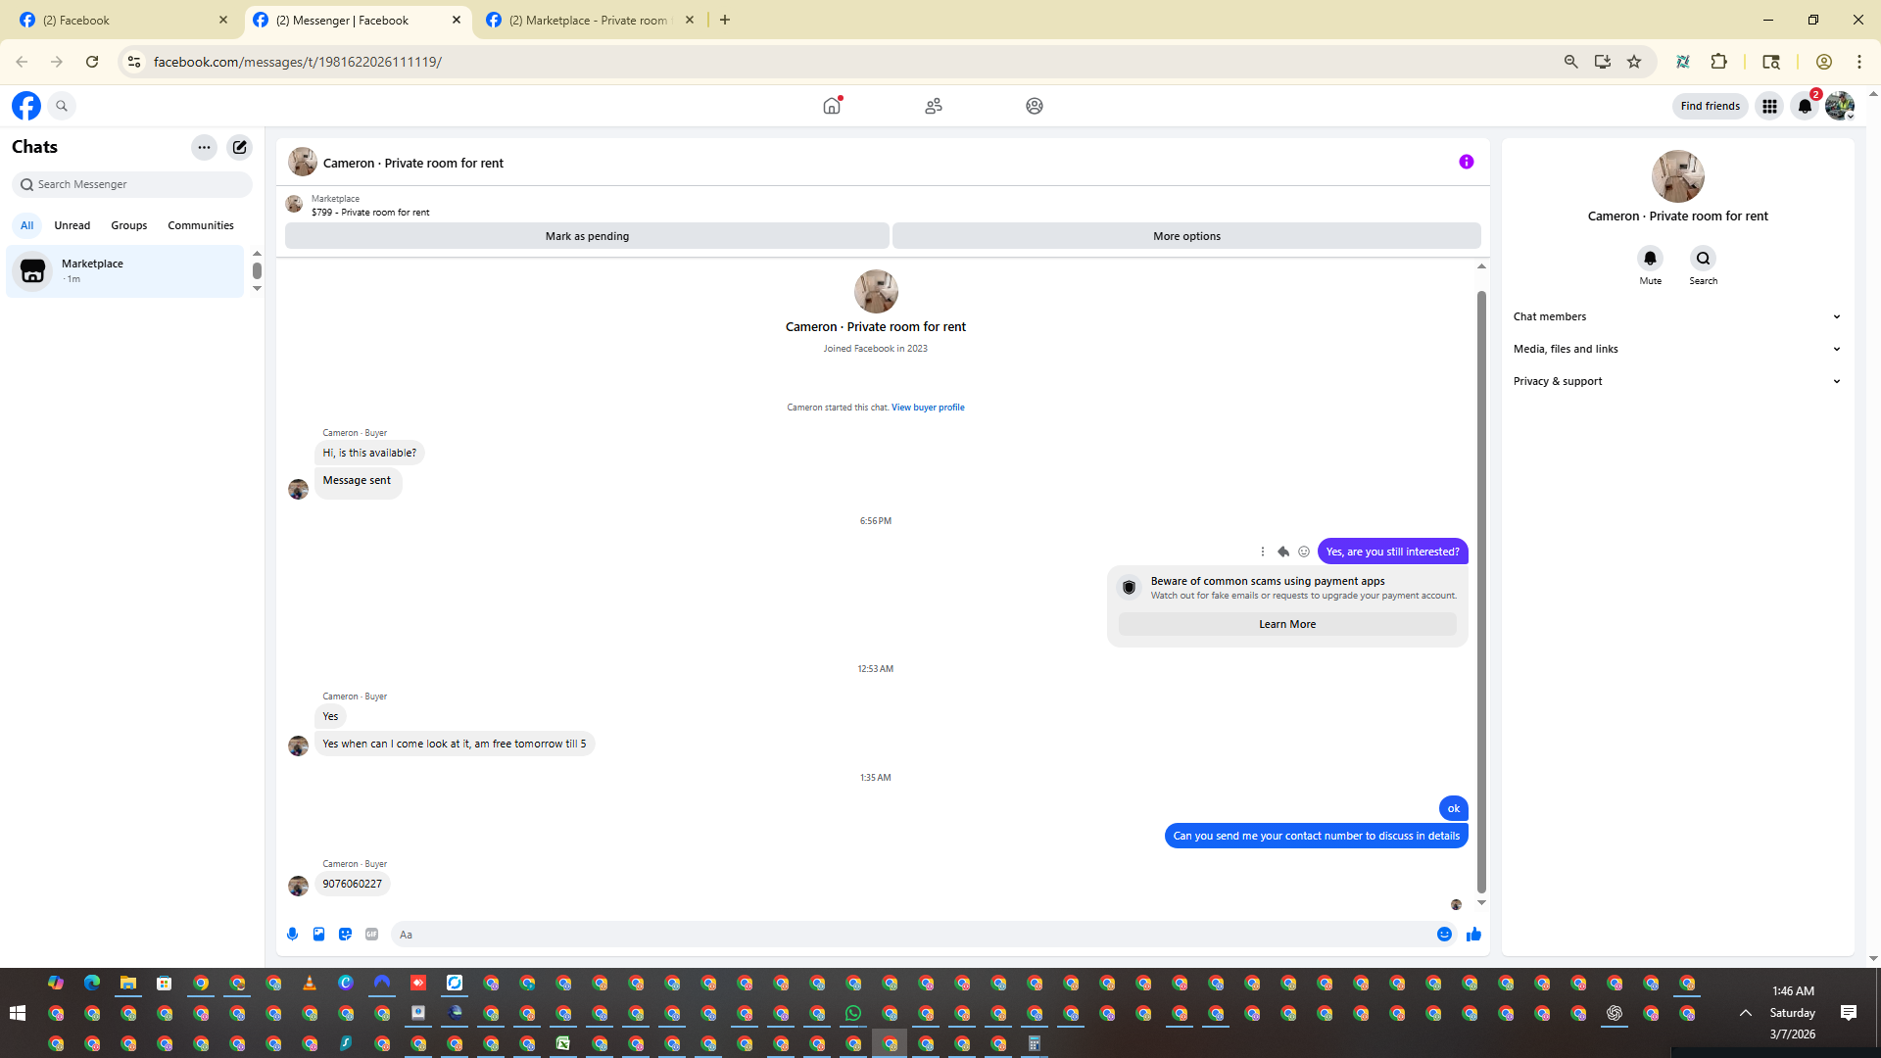Switch to the Unread chats tab
The image size is (1881, 1058).
coord(72,225)
